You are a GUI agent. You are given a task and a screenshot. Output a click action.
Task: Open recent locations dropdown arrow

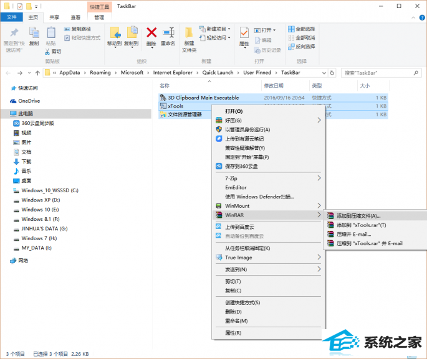[29, 73]
